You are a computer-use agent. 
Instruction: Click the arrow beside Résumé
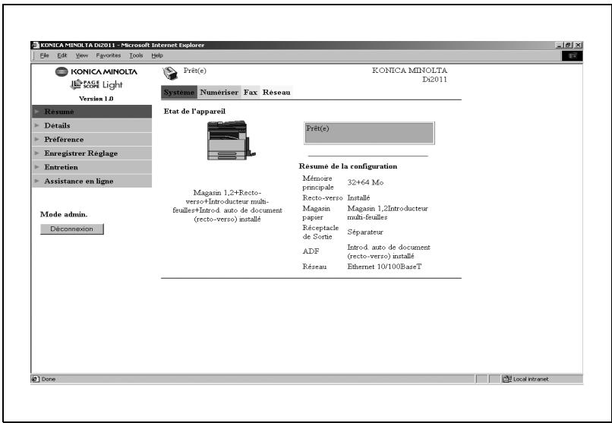37,112
